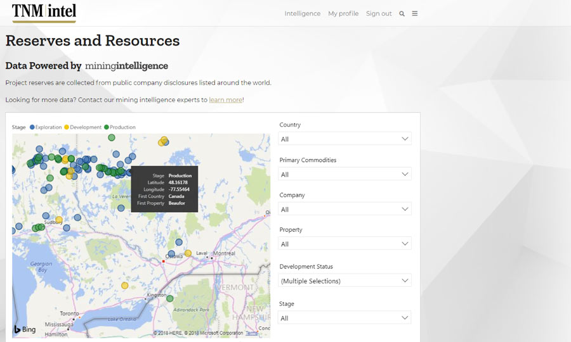Screen dimensions: 571x342
Task: Click the red dot marker at Ottawa
Action: click(x=164, y=260)
